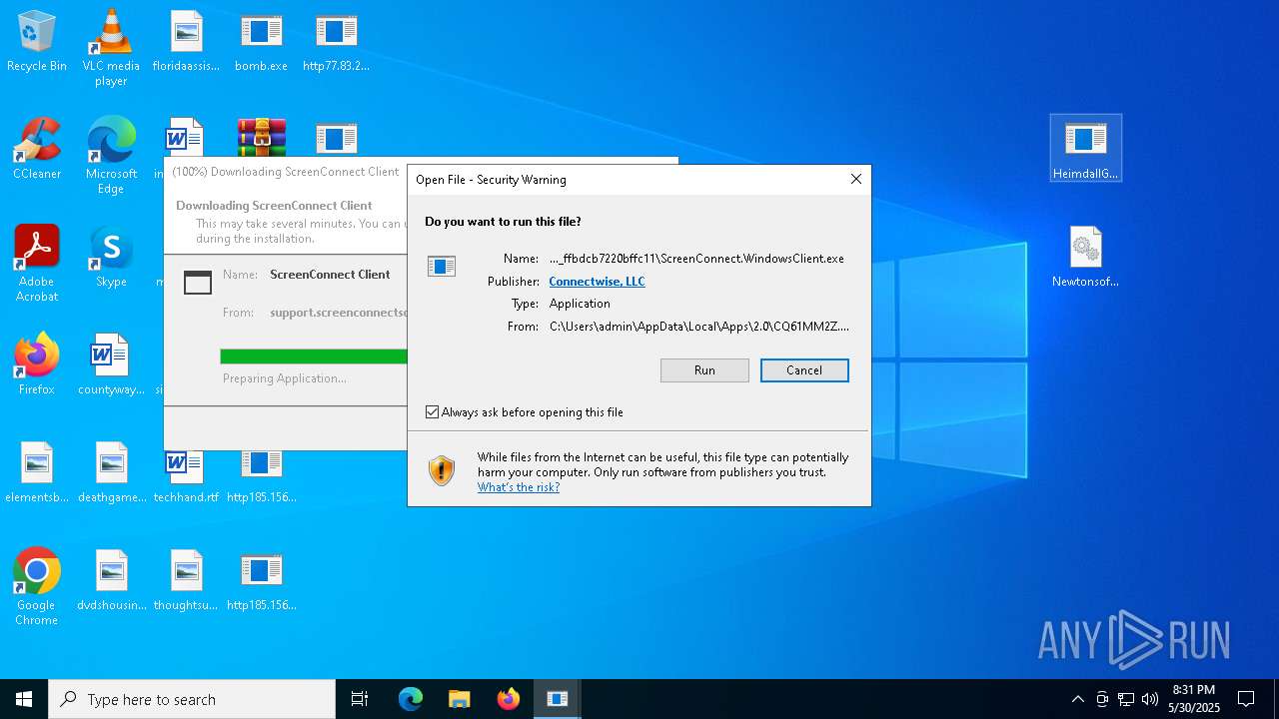Select the thoughtsu image file
This screenshot has width=1279, height=719.
186,581
